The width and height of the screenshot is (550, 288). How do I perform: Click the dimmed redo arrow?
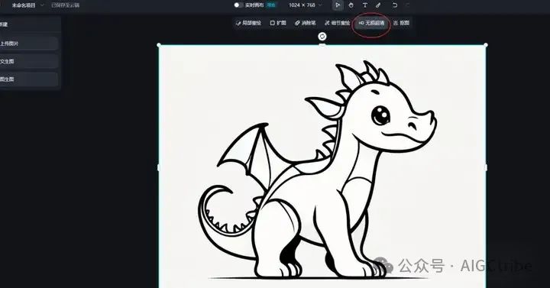pos(408,5)
